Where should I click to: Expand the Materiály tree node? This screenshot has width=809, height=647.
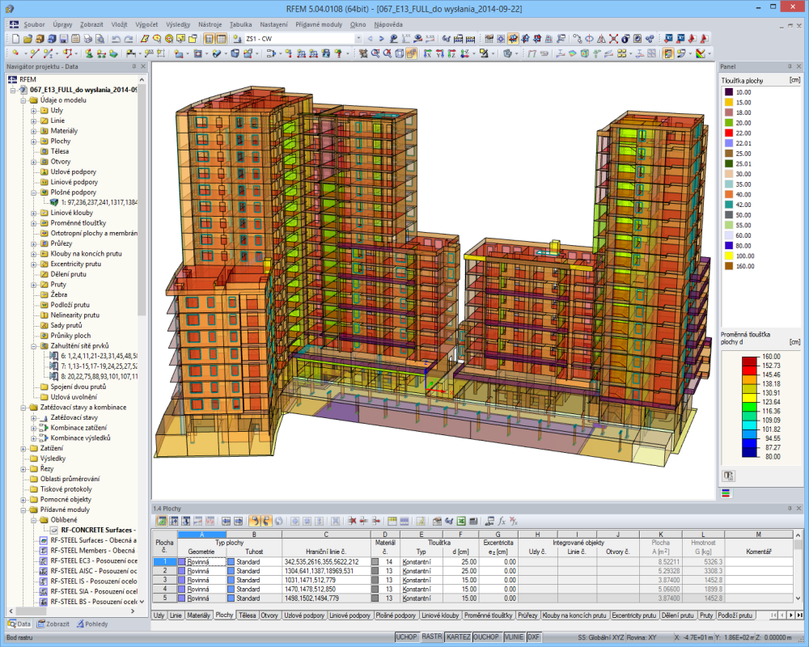[x=33, y=131]
